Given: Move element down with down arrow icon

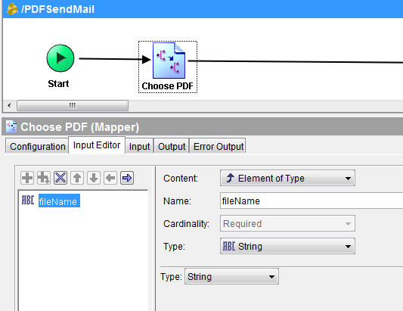Looking at the screenshot, I should click(94, 178).
